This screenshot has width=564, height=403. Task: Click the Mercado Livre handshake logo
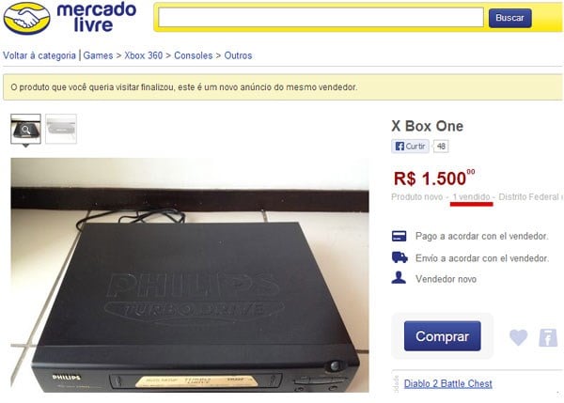click(26, 18)
